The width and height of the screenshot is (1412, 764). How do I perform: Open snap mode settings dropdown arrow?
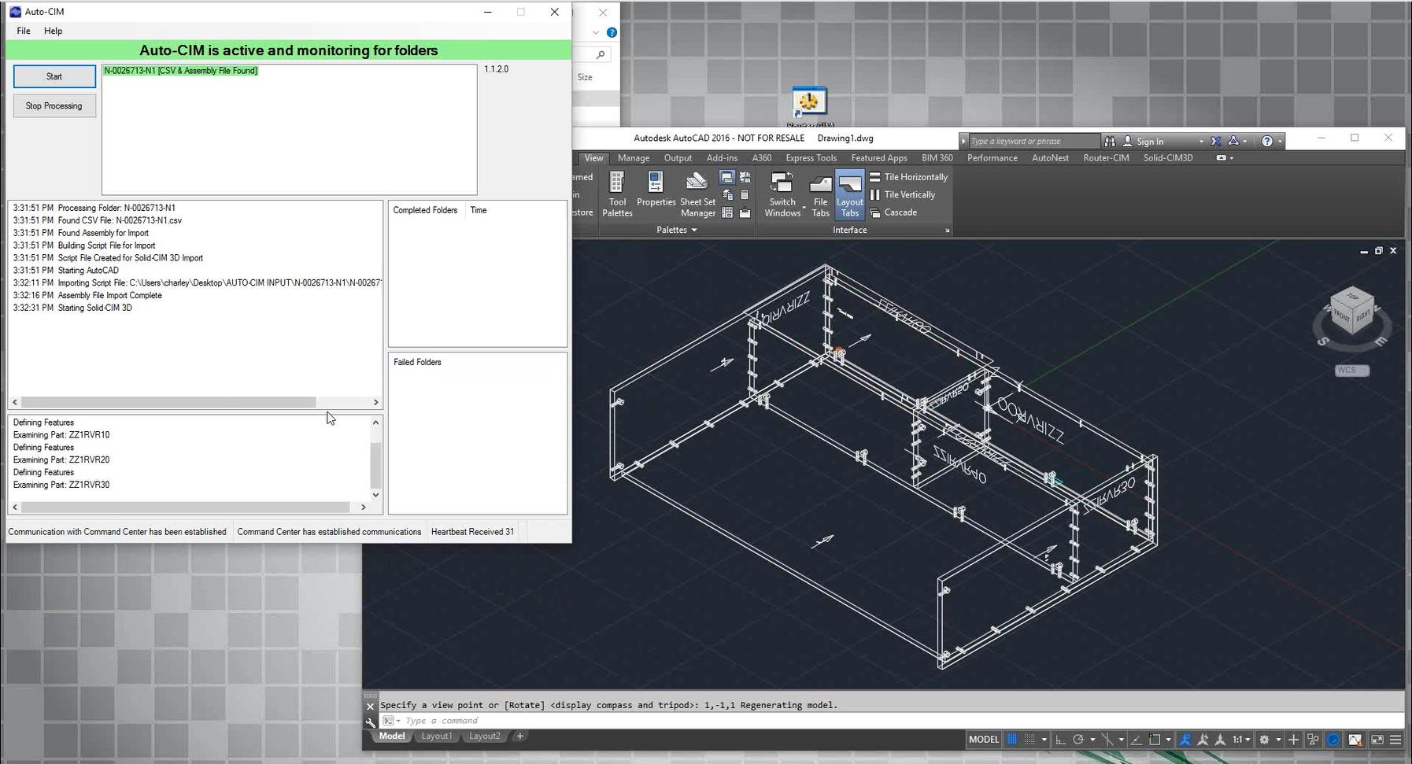pyautogui.click(x=1044, y=740)
